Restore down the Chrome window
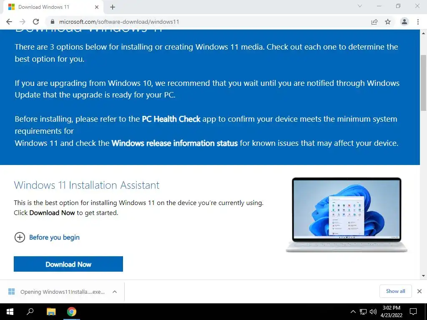The image size is (427, 320). click(x=398, y=6)
